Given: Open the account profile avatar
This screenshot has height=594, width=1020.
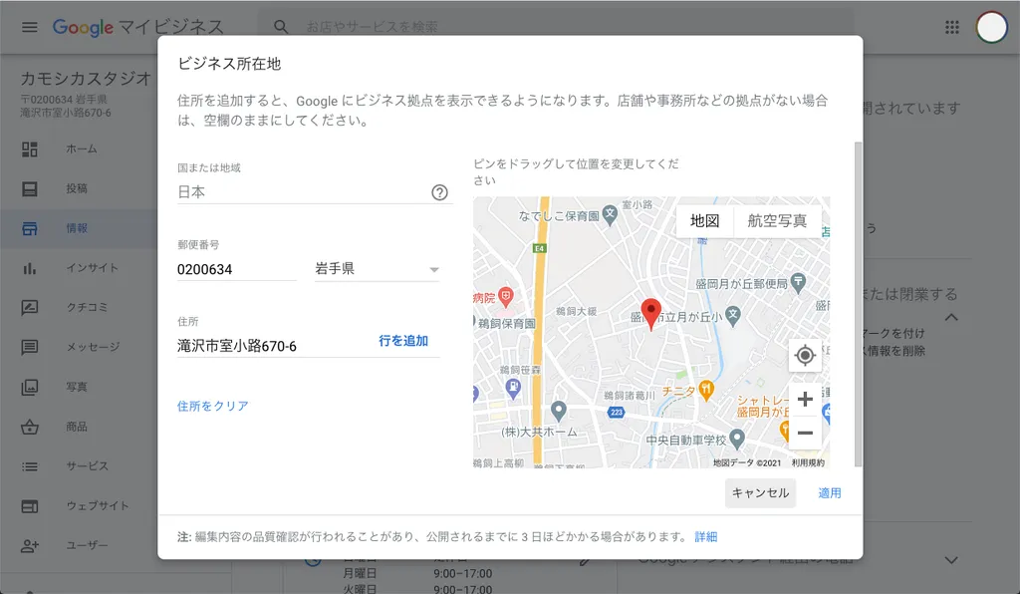Looking at the screenshot, I should coord(991,27).
